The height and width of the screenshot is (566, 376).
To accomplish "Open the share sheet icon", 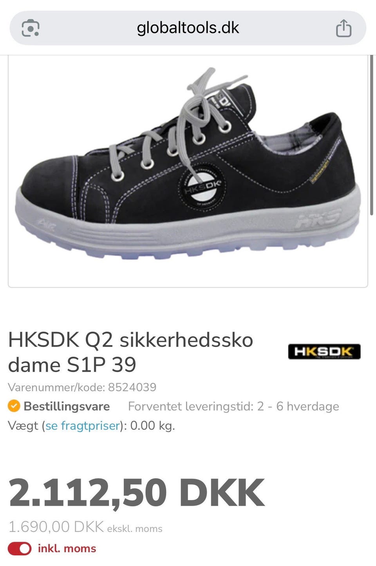I will [x=344, y=28].
